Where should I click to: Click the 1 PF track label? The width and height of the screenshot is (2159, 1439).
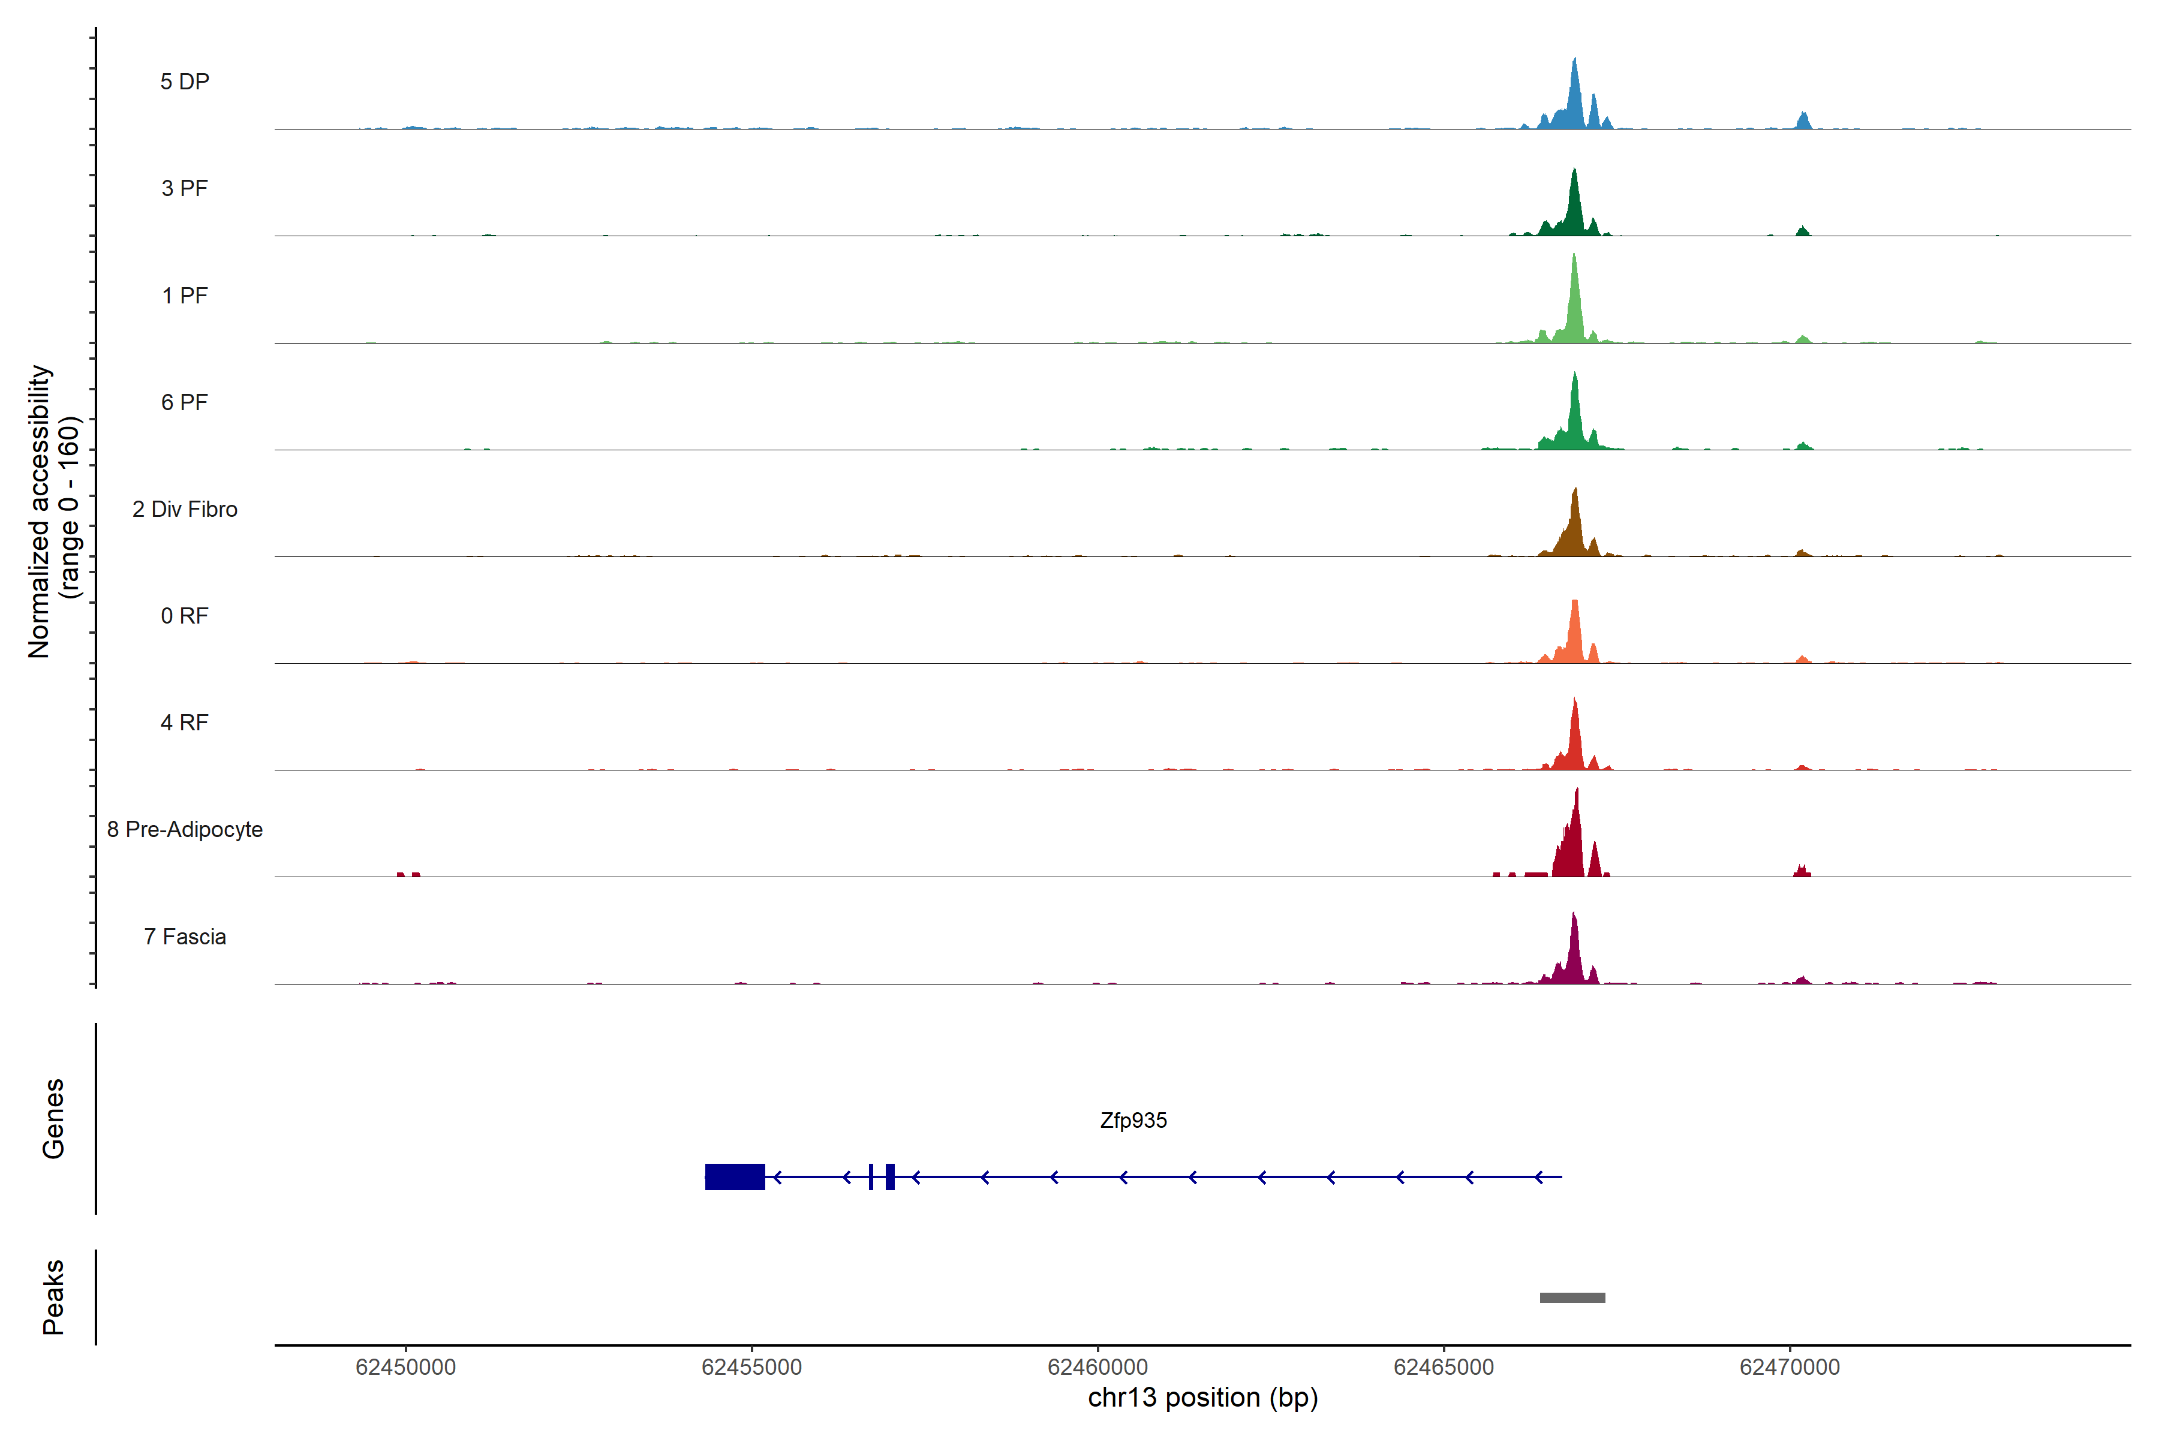tap(185, 296)
